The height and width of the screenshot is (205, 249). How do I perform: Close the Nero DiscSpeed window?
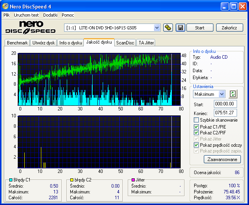coord(242,7)
